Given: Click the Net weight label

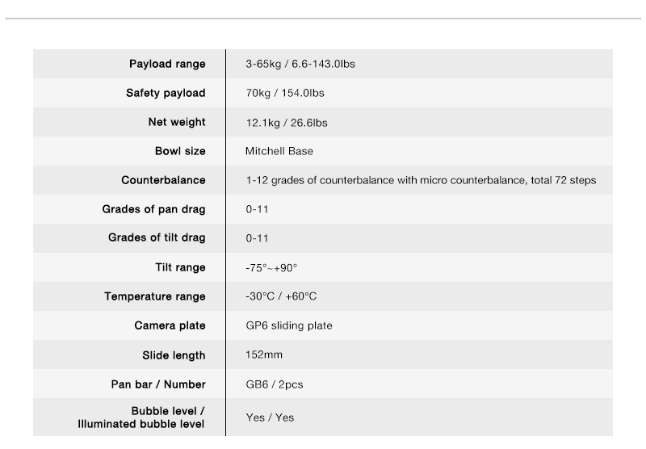Looking at the screenshot, I should coord(177,122).
